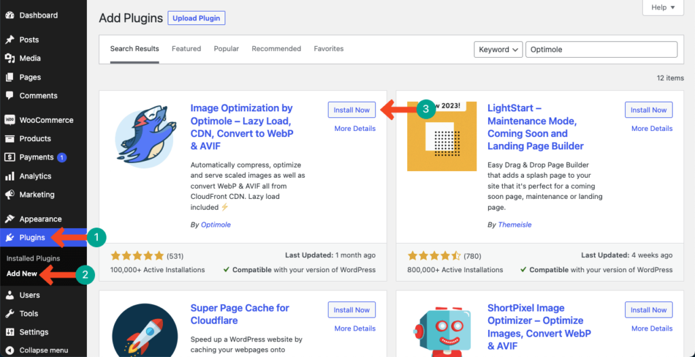Image resolution: width=695 pixels, height=357 pixels.
Task: Click the LightStart plugin thumbnail image
Action: point(440,136)
